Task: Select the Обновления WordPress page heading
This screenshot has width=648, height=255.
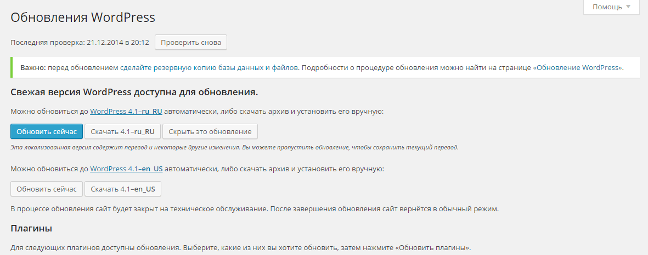Action: (83, 18)
